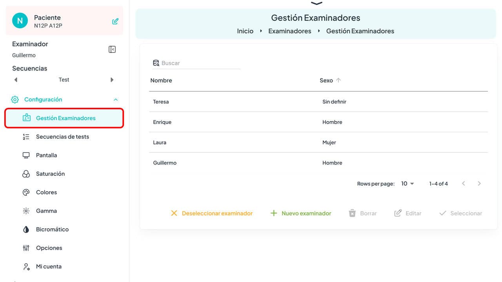Click the Test sequence name
This screenshot has width=502, height=282.
pos(64,80)
